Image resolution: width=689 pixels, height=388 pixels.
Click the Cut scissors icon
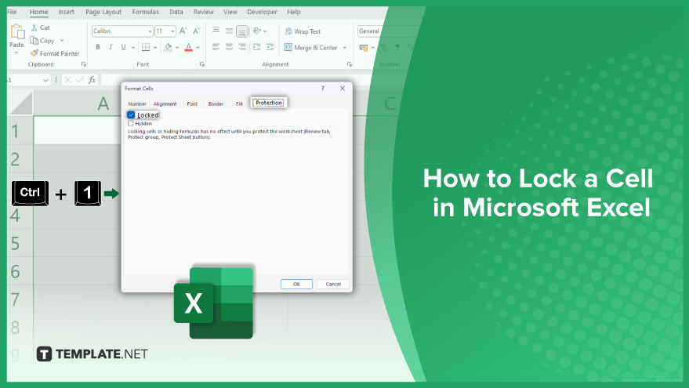34,27
